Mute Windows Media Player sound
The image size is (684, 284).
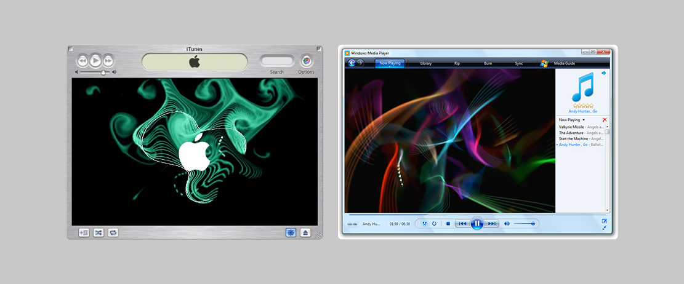507,224
